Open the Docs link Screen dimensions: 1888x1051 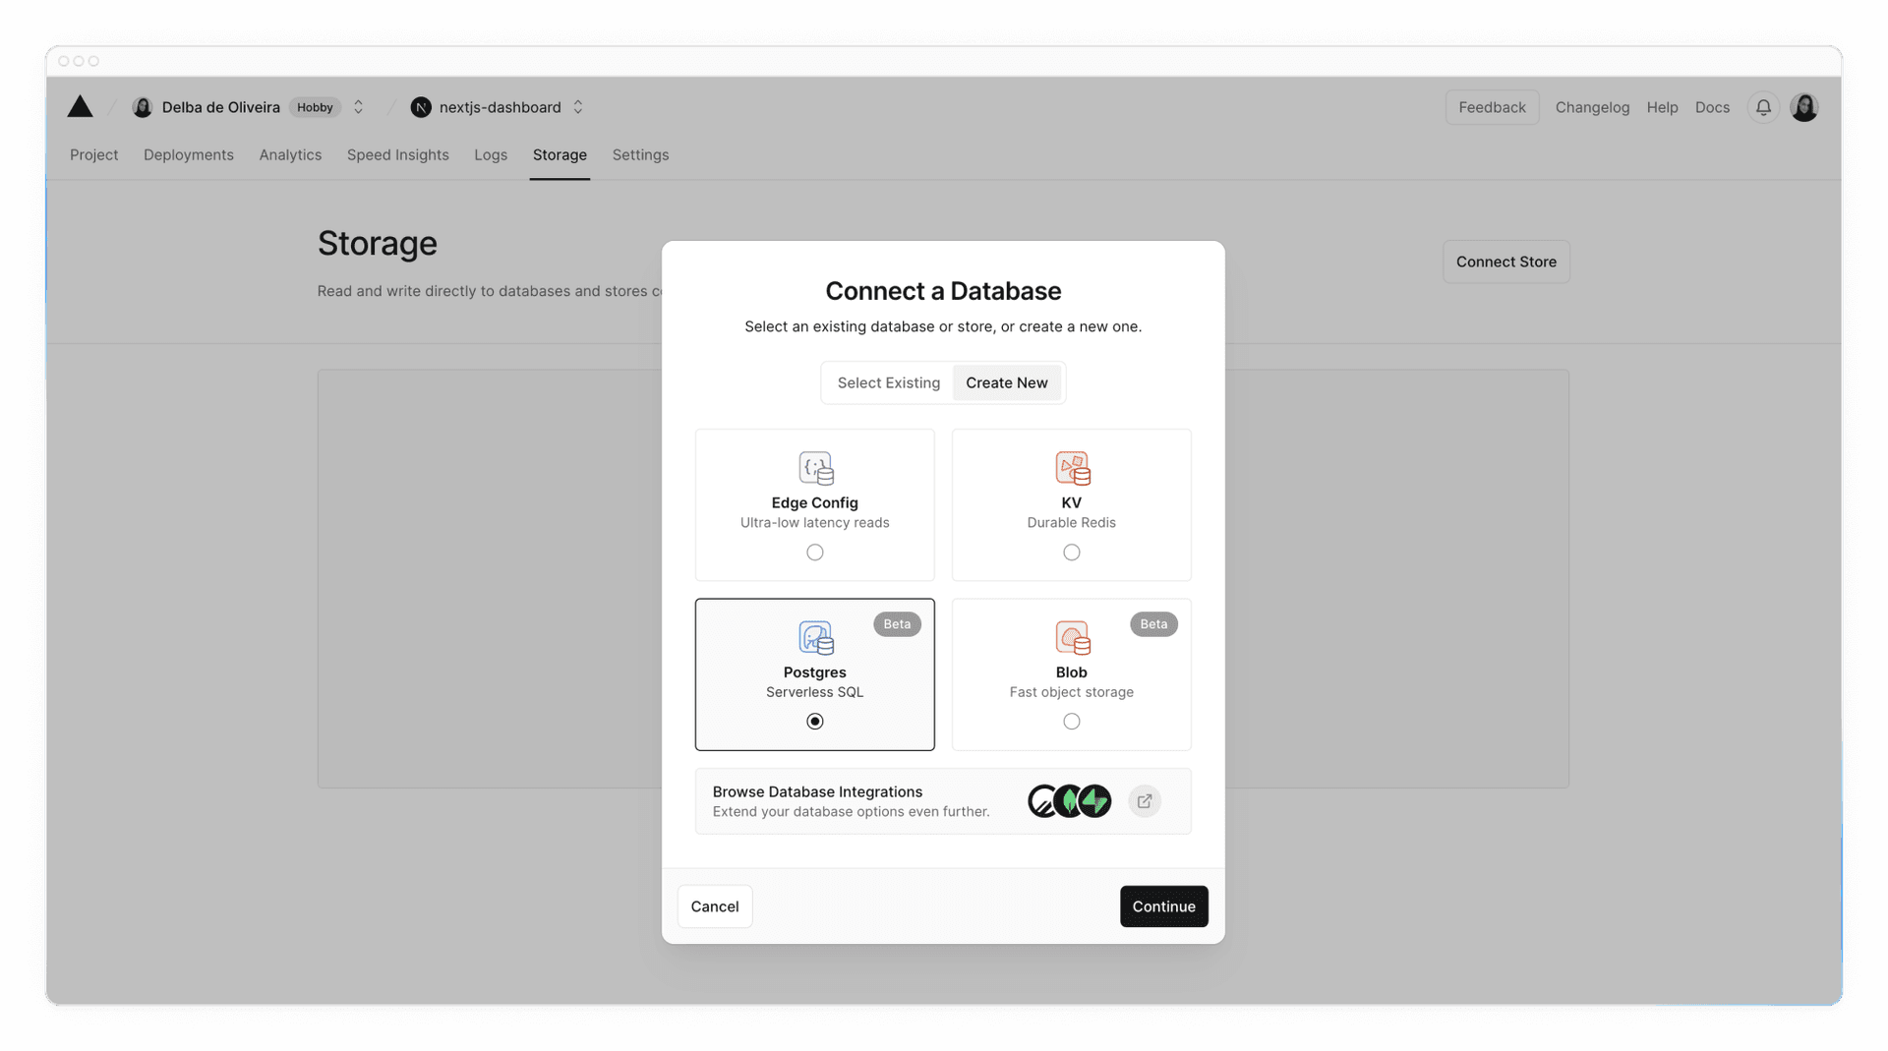1712,107
